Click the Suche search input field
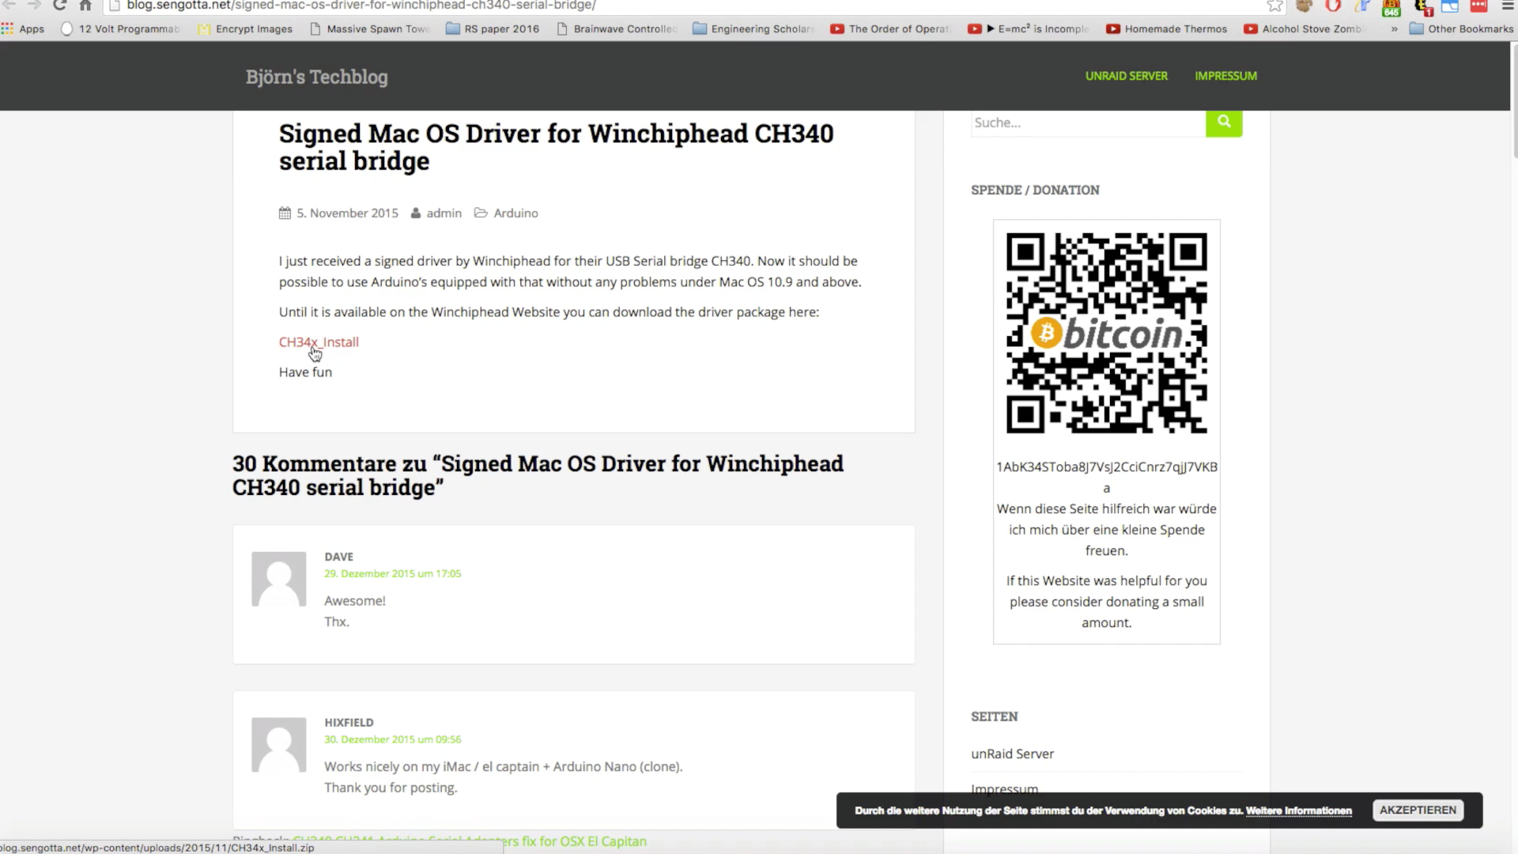 1087,123
